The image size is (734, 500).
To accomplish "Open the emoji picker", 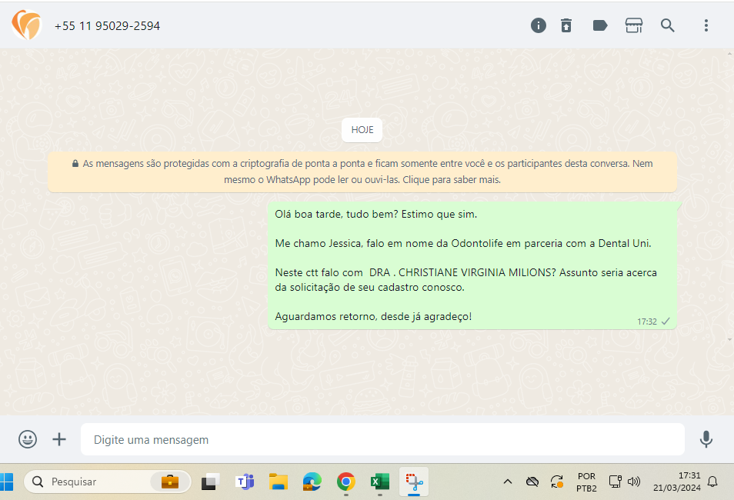I will pyautogui.click(x=28, y=439).
